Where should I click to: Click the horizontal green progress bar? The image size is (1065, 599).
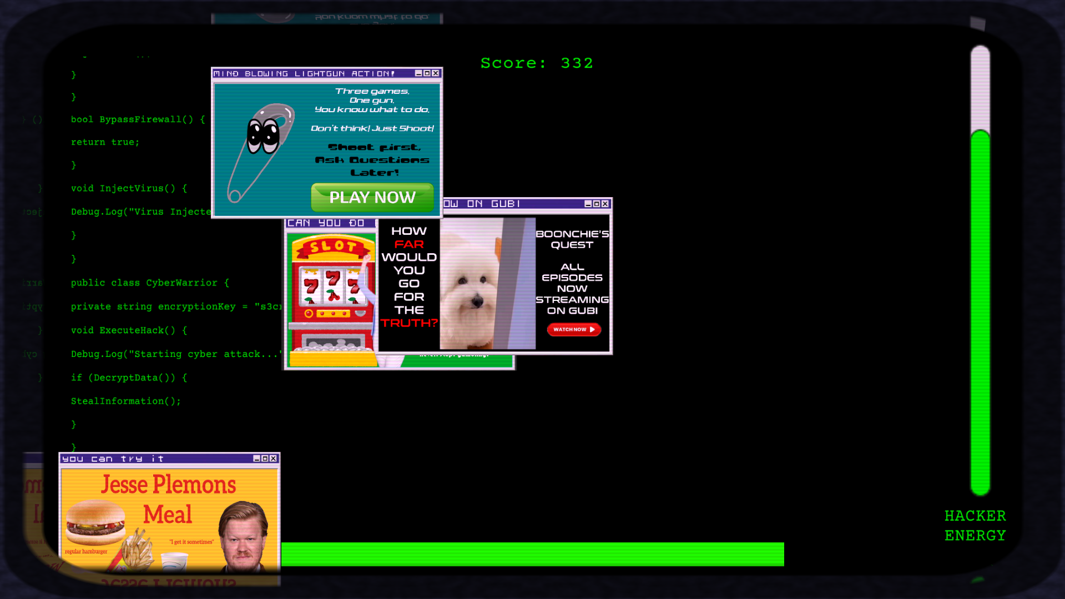[x=533, y=554]
